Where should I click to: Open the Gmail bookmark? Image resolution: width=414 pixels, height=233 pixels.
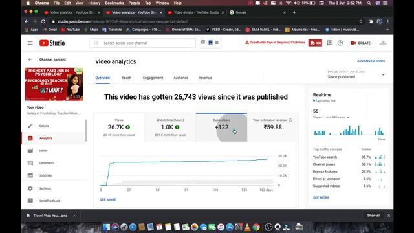50,30
